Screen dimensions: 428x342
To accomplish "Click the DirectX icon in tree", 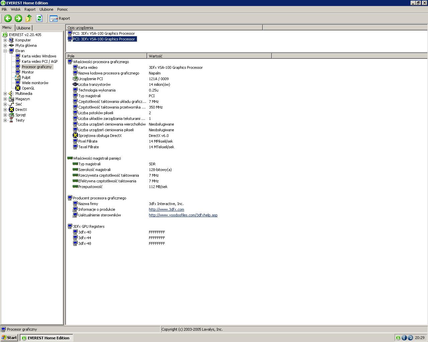I will click(x=11, y=110).
